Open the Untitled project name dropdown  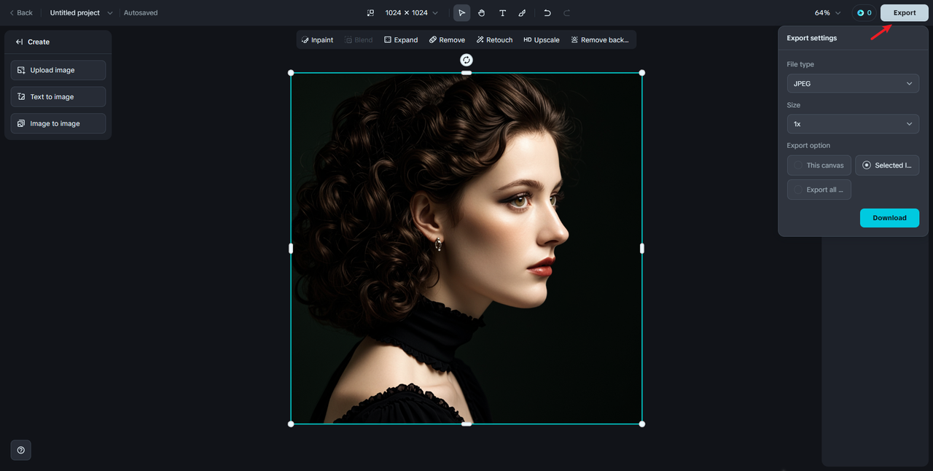[81, 12]
